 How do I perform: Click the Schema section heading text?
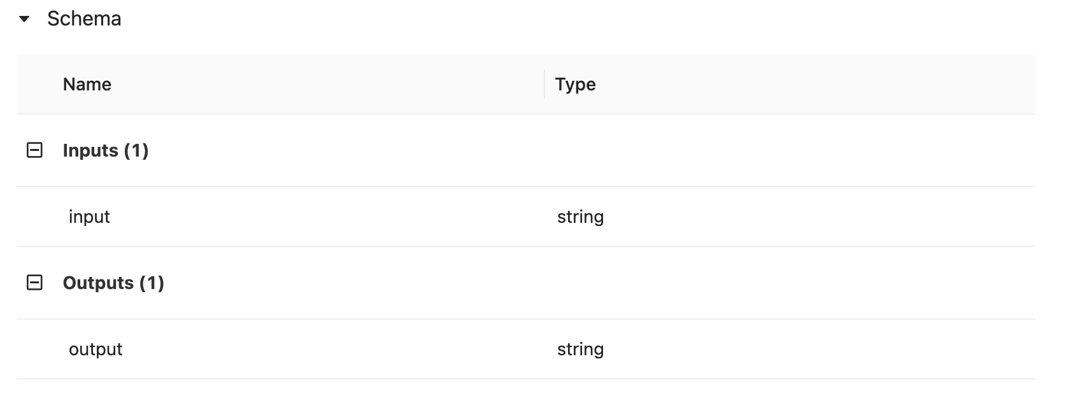(84, 19)
